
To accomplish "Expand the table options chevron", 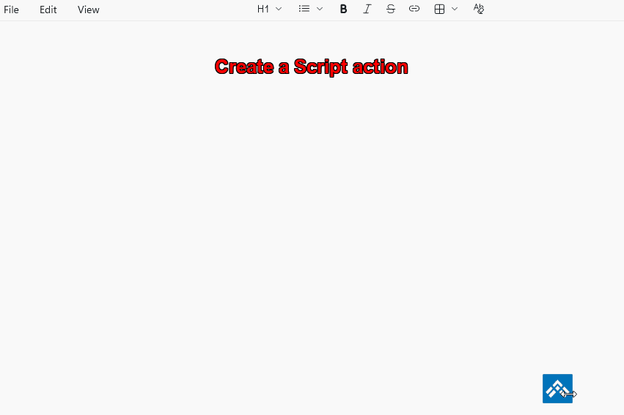I will pyautogui.click(x=455, y=9).
